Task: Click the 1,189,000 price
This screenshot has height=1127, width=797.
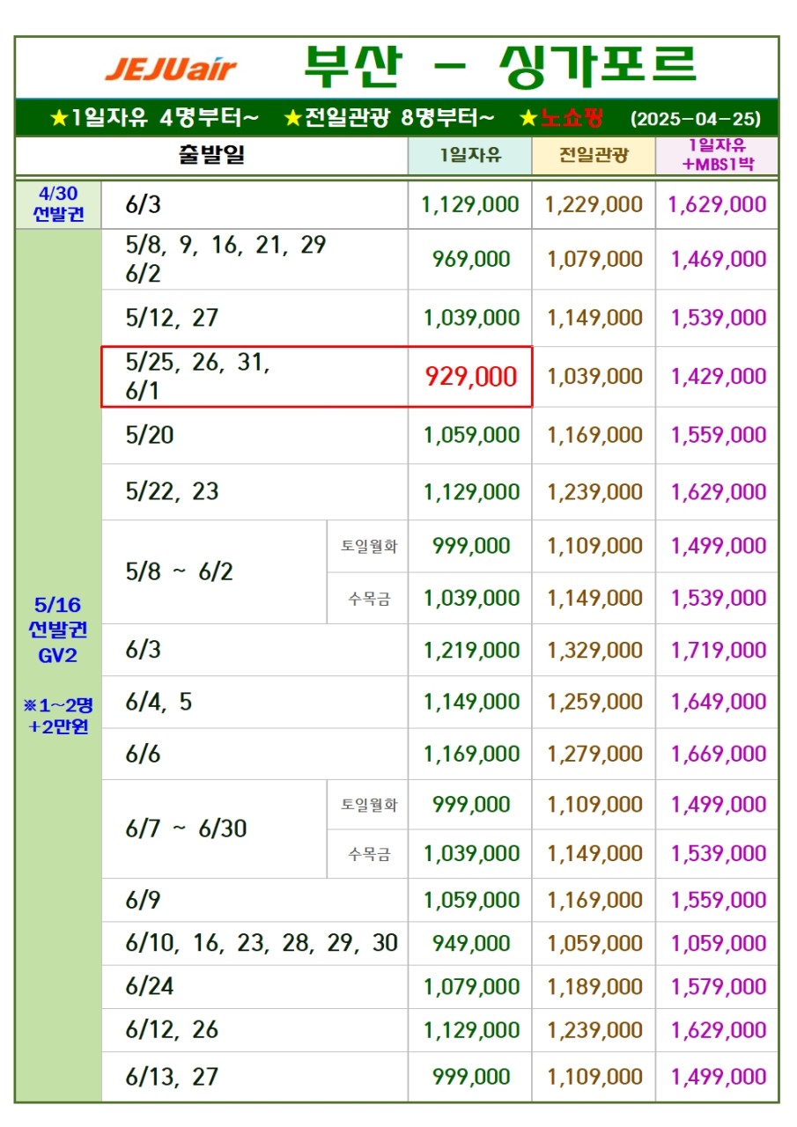Action: pos(594,987)
